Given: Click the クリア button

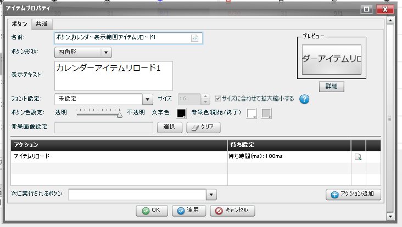Looking at the screenshot, I should click(x=203, y=127).
